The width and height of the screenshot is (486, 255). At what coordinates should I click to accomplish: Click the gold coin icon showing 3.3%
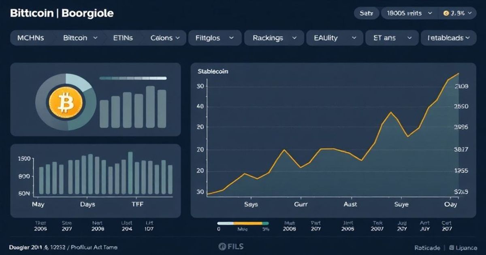447,13
